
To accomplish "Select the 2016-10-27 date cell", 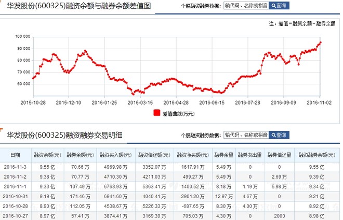I will 15,216.
